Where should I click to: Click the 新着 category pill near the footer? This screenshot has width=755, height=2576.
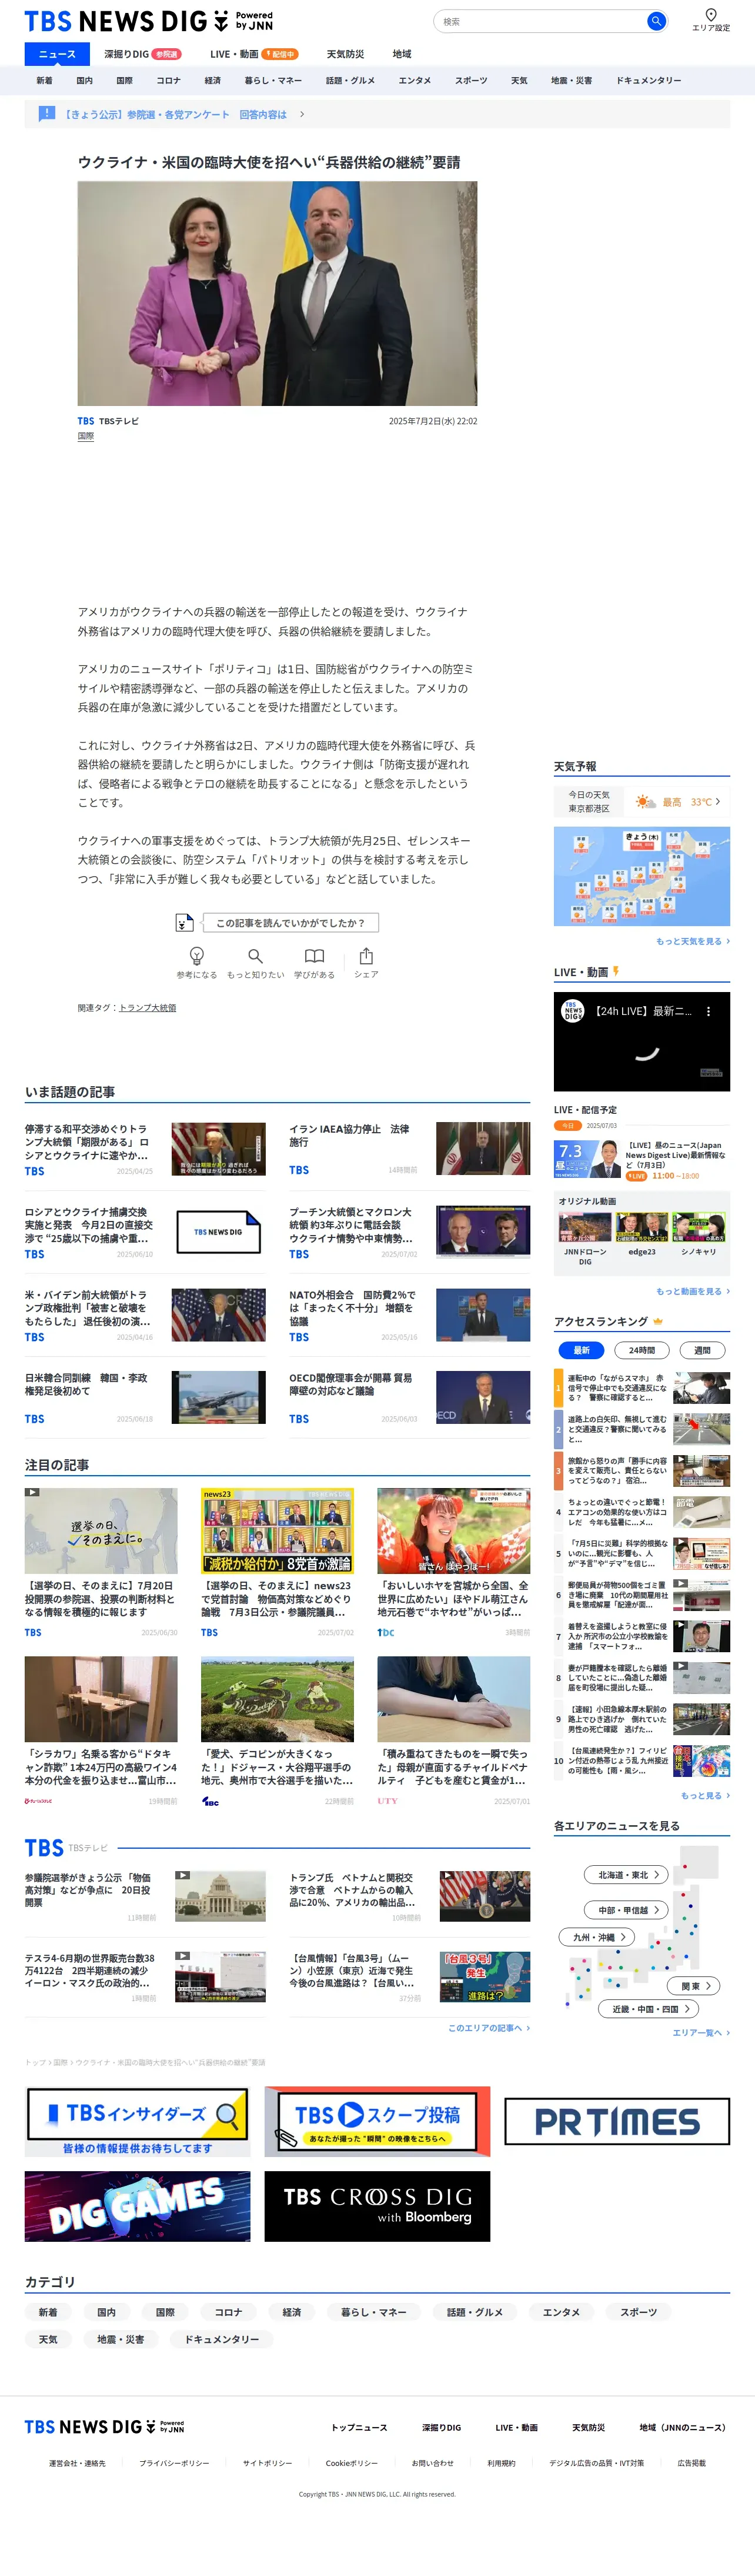[x=48, y=2312]
